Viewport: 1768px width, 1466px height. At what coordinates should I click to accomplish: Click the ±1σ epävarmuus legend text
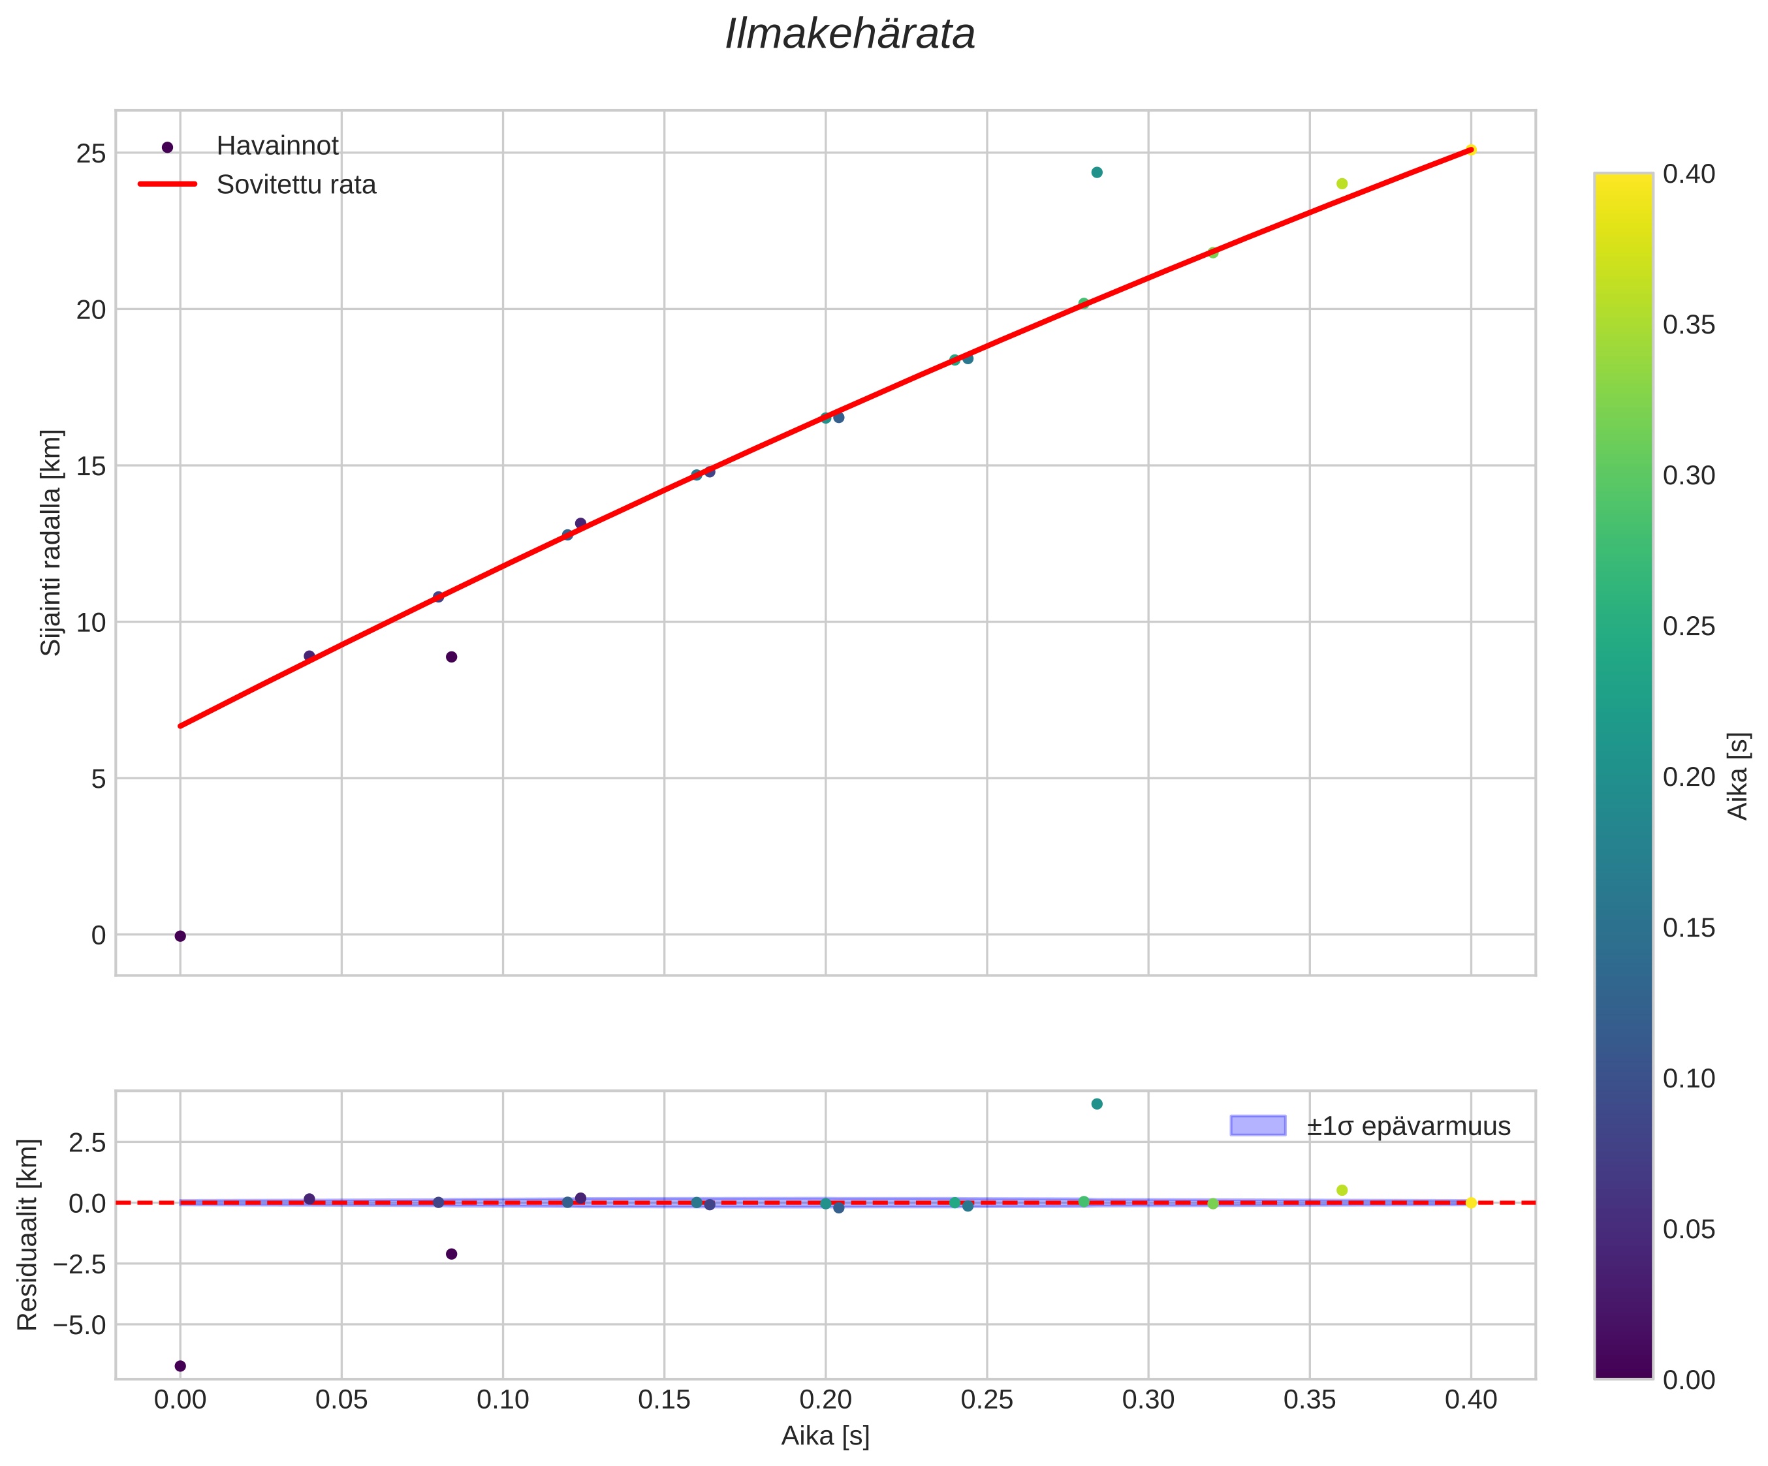1408,1126
